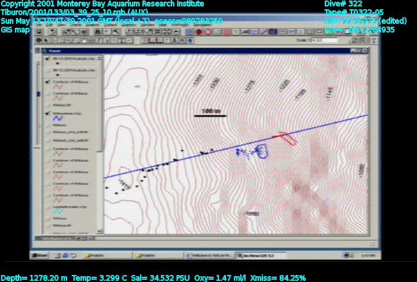Enable the second theme checkbox in legend
Image resolution: width=417 pixels, height=282 pixels.
47,70
